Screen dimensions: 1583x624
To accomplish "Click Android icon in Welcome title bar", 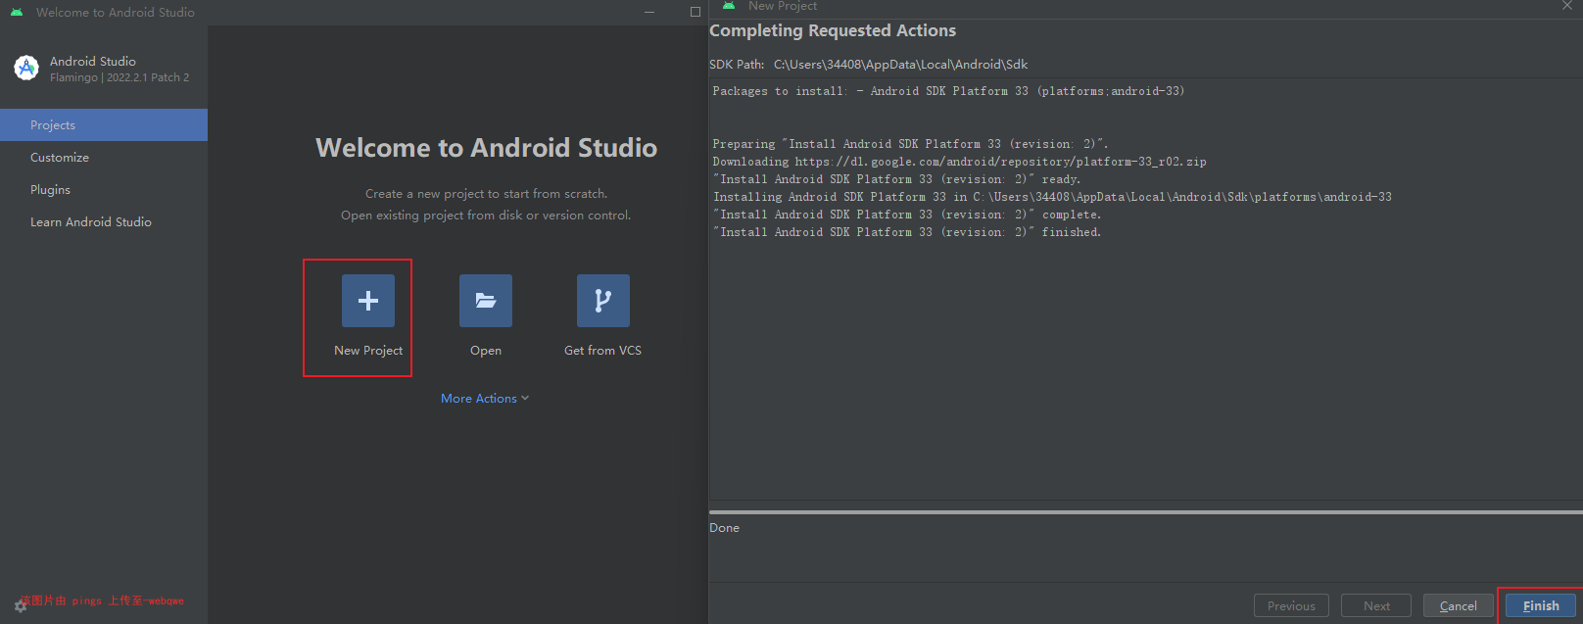I will coord(17,12).
